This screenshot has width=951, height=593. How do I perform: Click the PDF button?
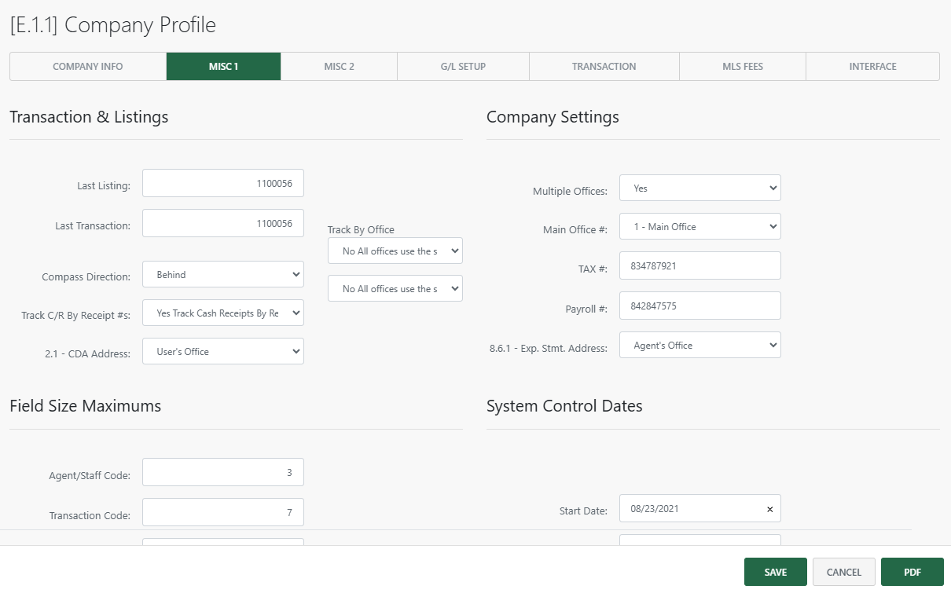[912, 573]
